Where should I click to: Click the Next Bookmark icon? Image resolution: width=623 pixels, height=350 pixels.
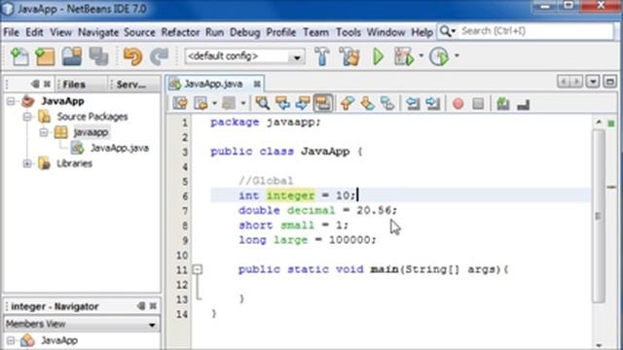(368, 104)
